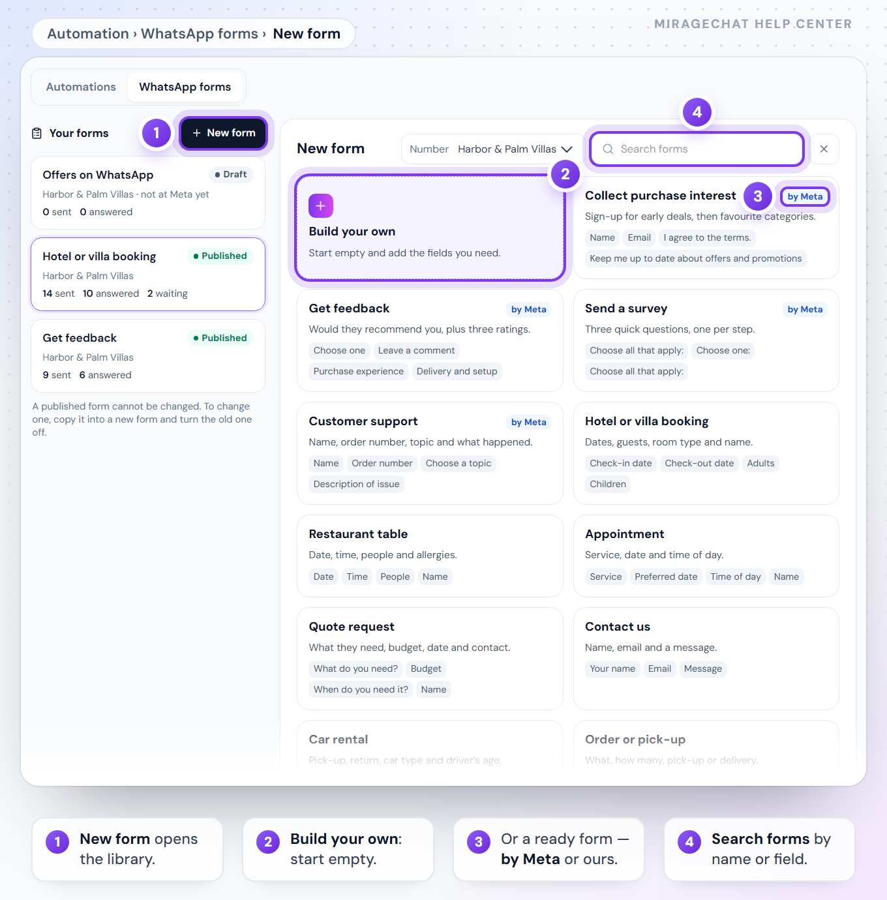Choose the Send a survey template

click(706, 340)
